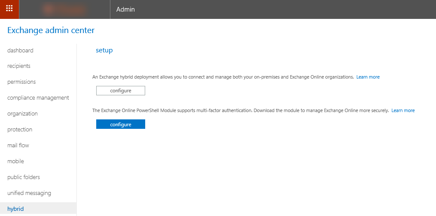This screenshot has width=436, height=216.
Task: Open compliance management section
Action: click(38, 97)
